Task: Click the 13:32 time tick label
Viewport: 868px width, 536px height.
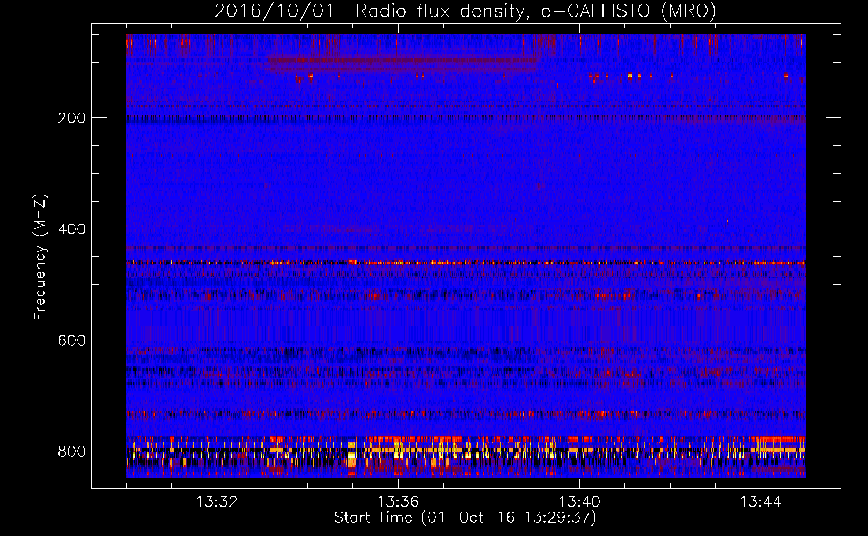Action: pos(217,502)
